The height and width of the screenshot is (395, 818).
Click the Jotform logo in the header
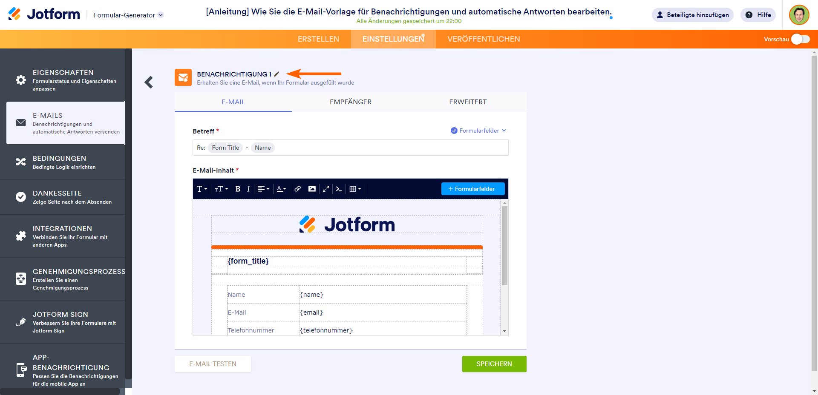tap(44, 14)
